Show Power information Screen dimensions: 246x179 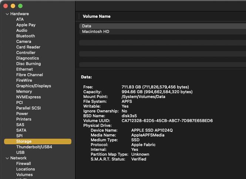click(22, 114)
